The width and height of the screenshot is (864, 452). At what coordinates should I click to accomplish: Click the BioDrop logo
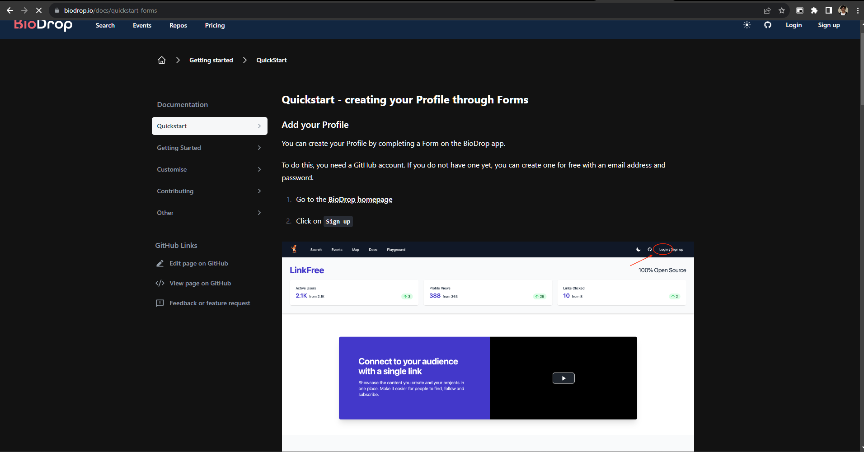43,25
